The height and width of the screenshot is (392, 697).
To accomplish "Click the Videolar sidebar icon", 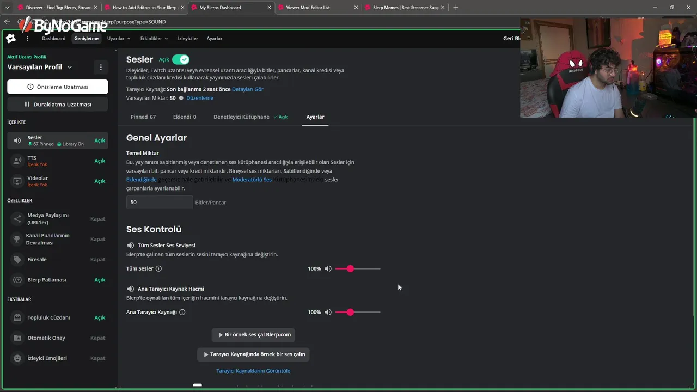I will click(17, 181).
